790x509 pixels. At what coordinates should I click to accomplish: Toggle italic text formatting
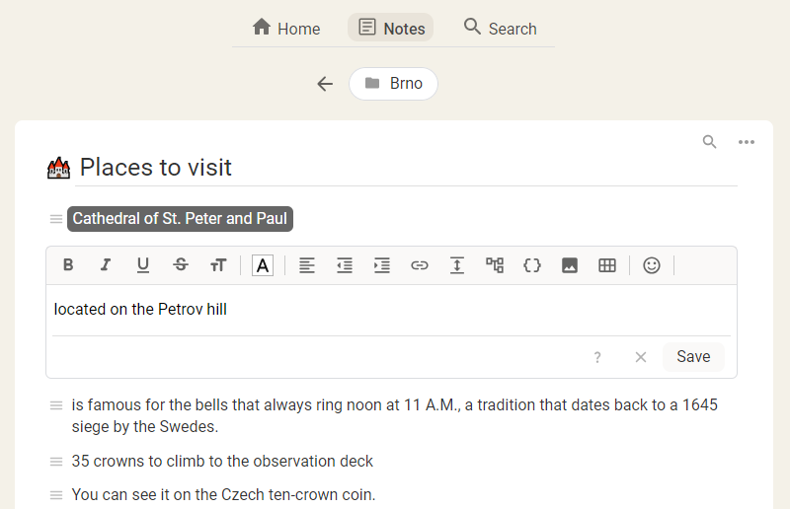point(106,265)
